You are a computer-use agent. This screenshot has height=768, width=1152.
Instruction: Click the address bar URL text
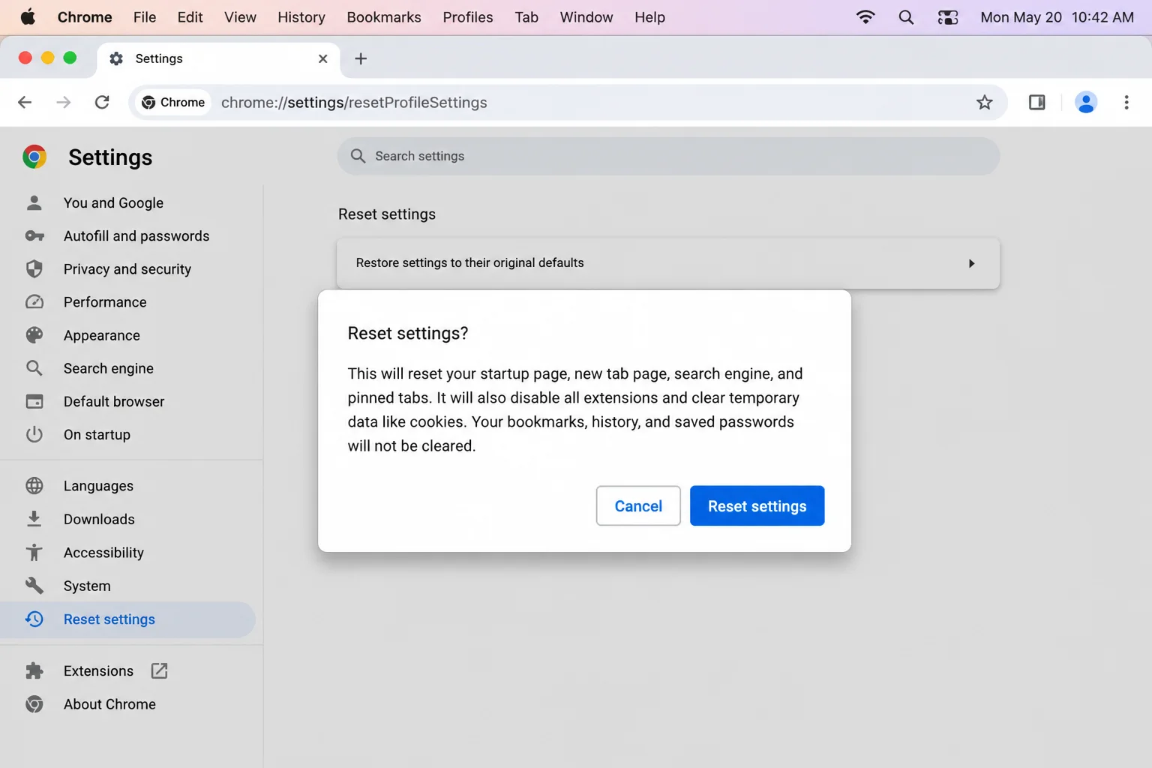click(354, 102)
